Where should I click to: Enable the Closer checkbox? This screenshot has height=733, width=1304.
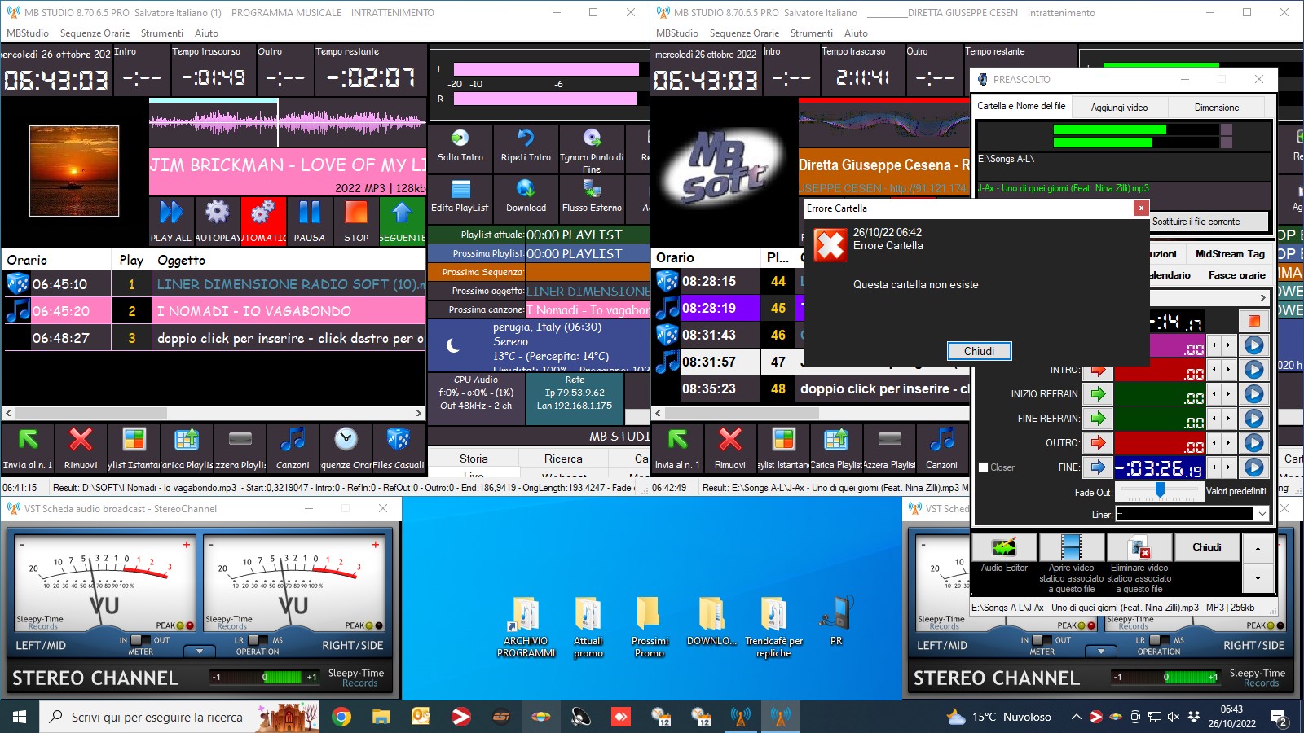point(984,467)
